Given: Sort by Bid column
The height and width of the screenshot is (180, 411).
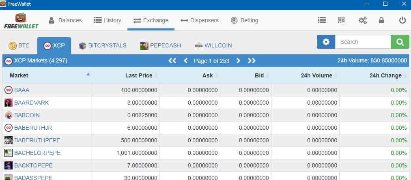Looking at the screenshot, I should (245, 75).
